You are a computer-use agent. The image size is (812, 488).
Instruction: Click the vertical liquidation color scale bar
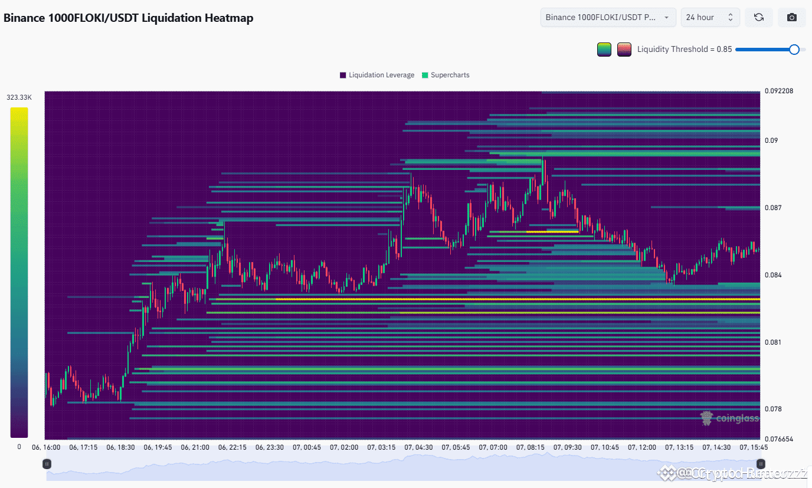point(19,273)
